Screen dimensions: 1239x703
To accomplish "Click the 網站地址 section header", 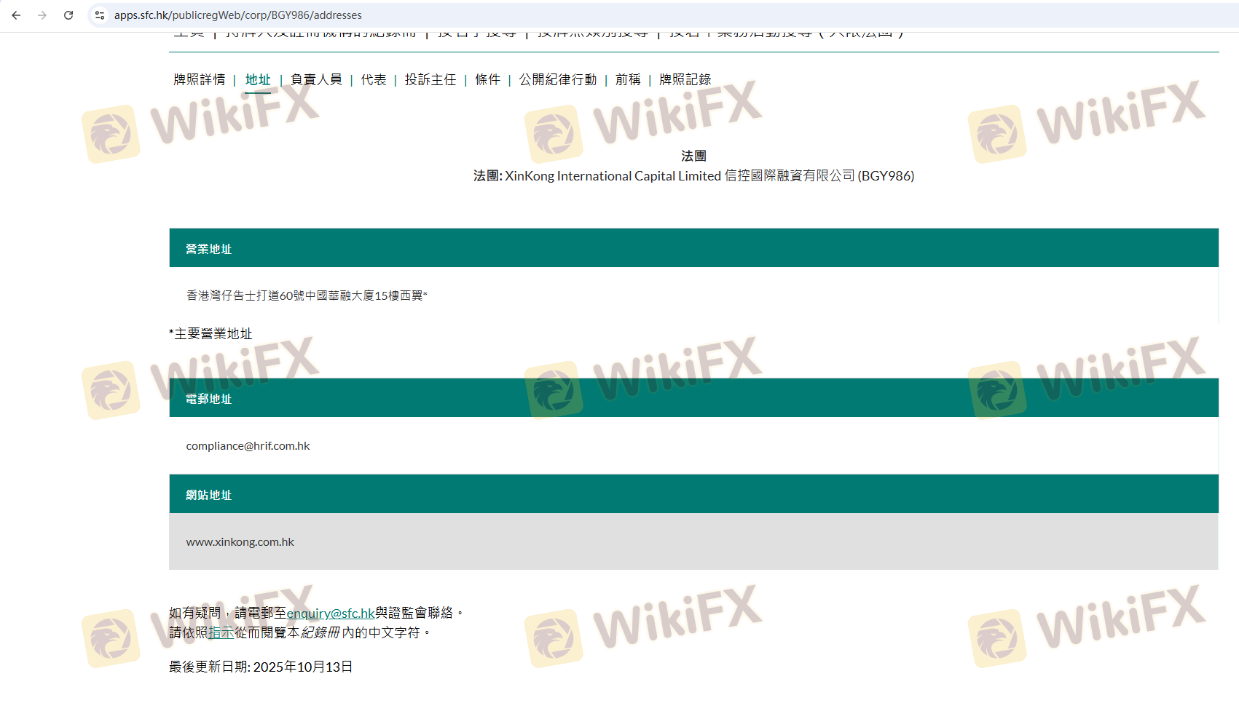I will click(x=693, y=494).
